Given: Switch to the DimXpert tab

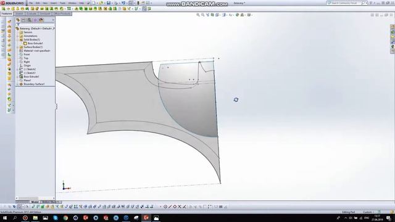Looking at the screenshot, I should (x=45, y=14).
